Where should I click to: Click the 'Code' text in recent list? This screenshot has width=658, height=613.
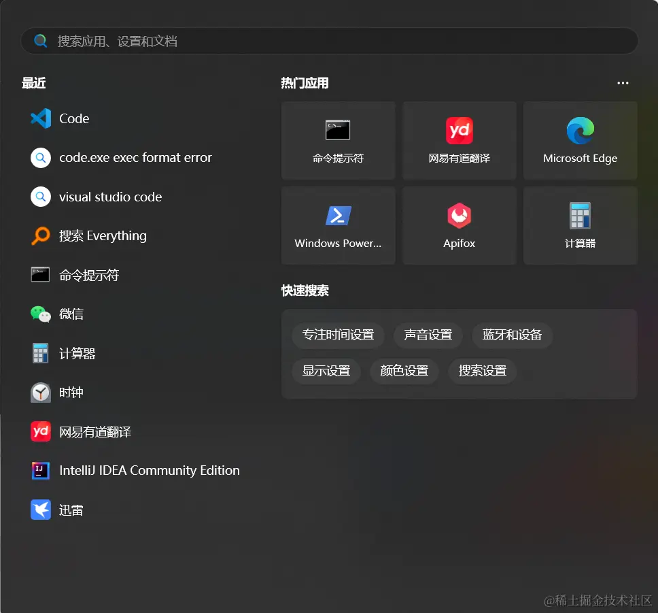[x=74, y=119]
